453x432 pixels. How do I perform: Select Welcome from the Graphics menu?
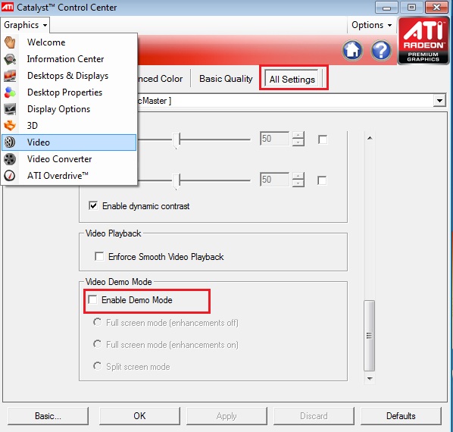pos(69,42)
